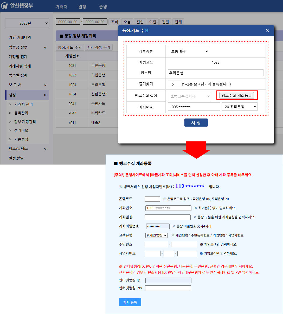Click the 자식계정 추가 button
This screenshot has height=314, width=283.
(99, 47)
